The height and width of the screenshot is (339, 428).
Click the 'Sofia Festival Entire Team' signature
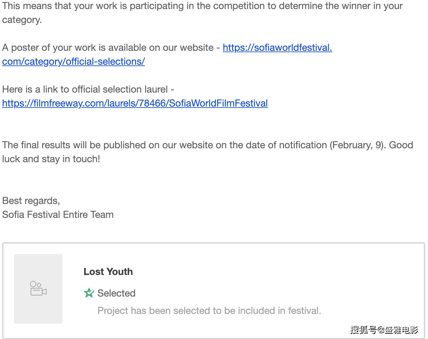(58, 215)
